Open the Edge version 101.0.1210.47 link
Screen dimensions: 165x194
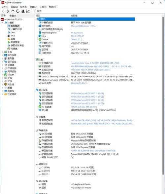tap(77, 36)
